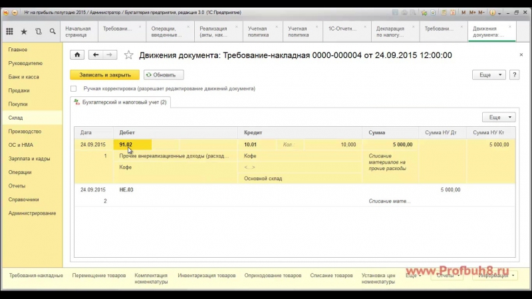Switch to Начальная страница tab
The image size is (532, 299).
pyautogui.click(x=78, y=31)
